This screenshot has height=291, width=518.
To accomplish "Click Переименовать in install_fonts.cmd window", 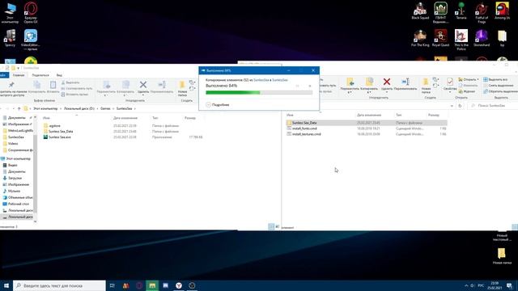I will pos(405,84).
